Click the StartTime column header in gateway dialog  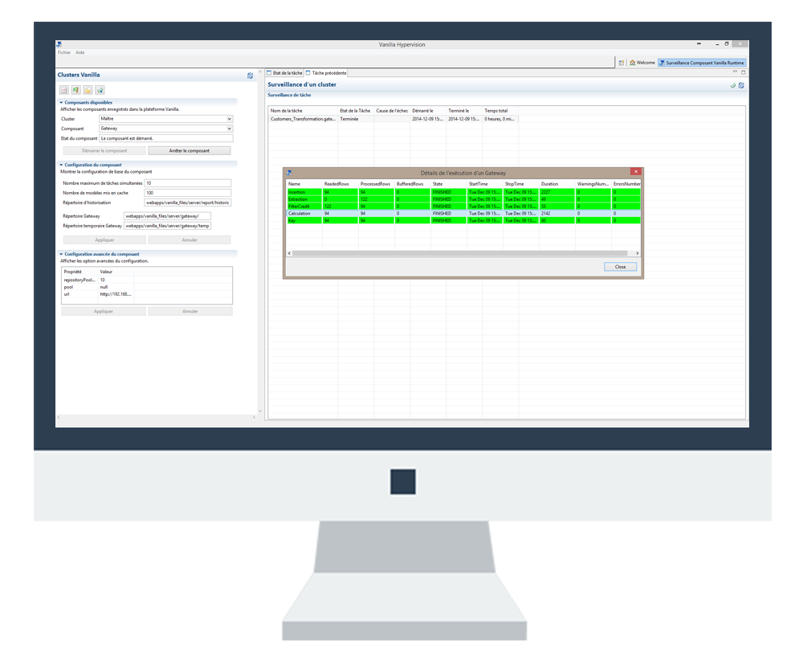click(x=484, y=183)
